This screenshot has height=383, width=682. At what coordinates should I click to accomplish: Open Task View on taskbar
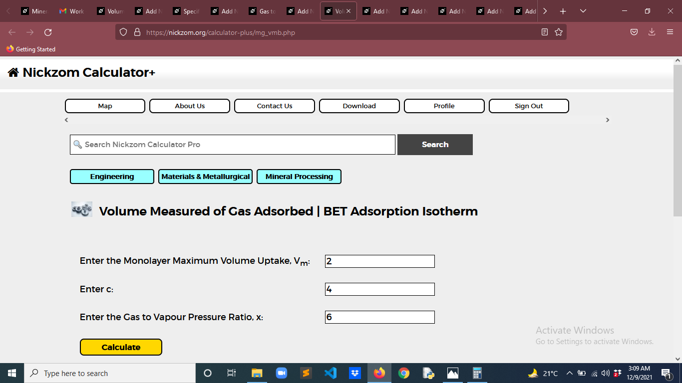[x=232, y=373]
